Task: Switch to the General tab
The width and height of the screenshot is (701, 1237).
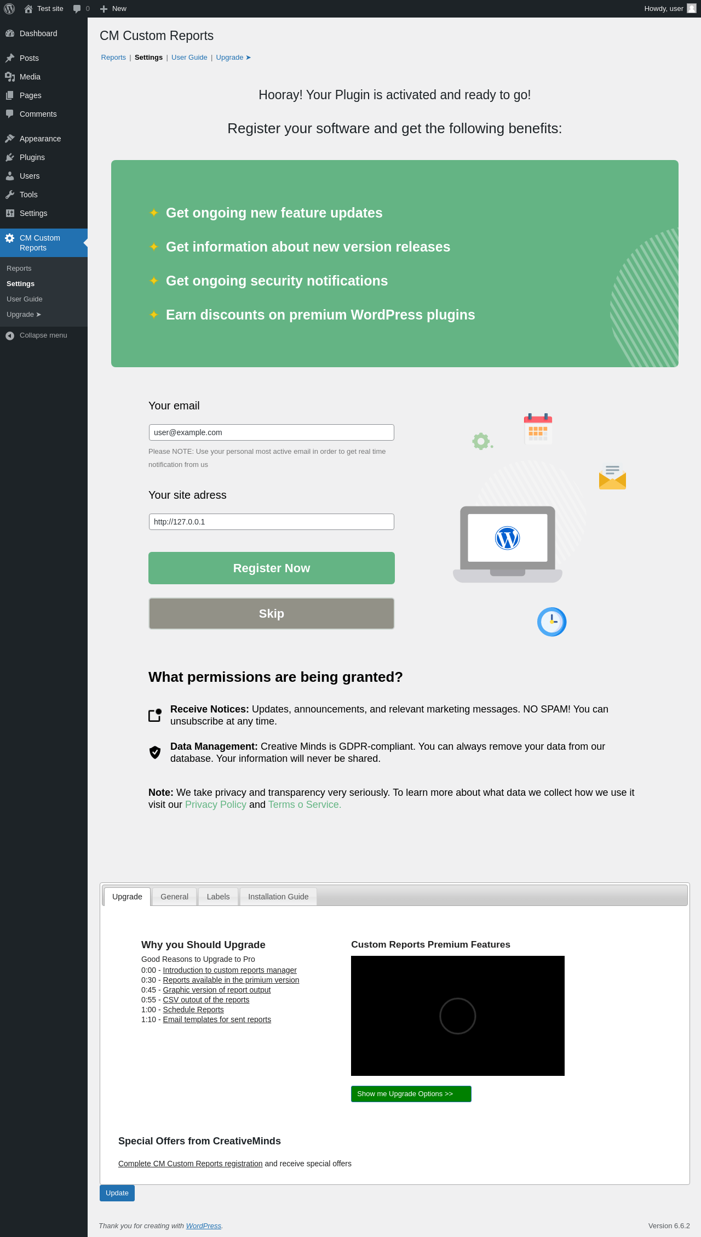Action: 174,897
